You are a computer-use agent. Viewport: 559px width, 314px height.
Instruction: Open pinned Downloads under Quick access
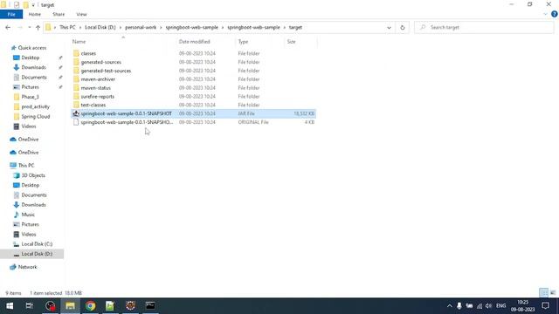click(x=33, y=67)
